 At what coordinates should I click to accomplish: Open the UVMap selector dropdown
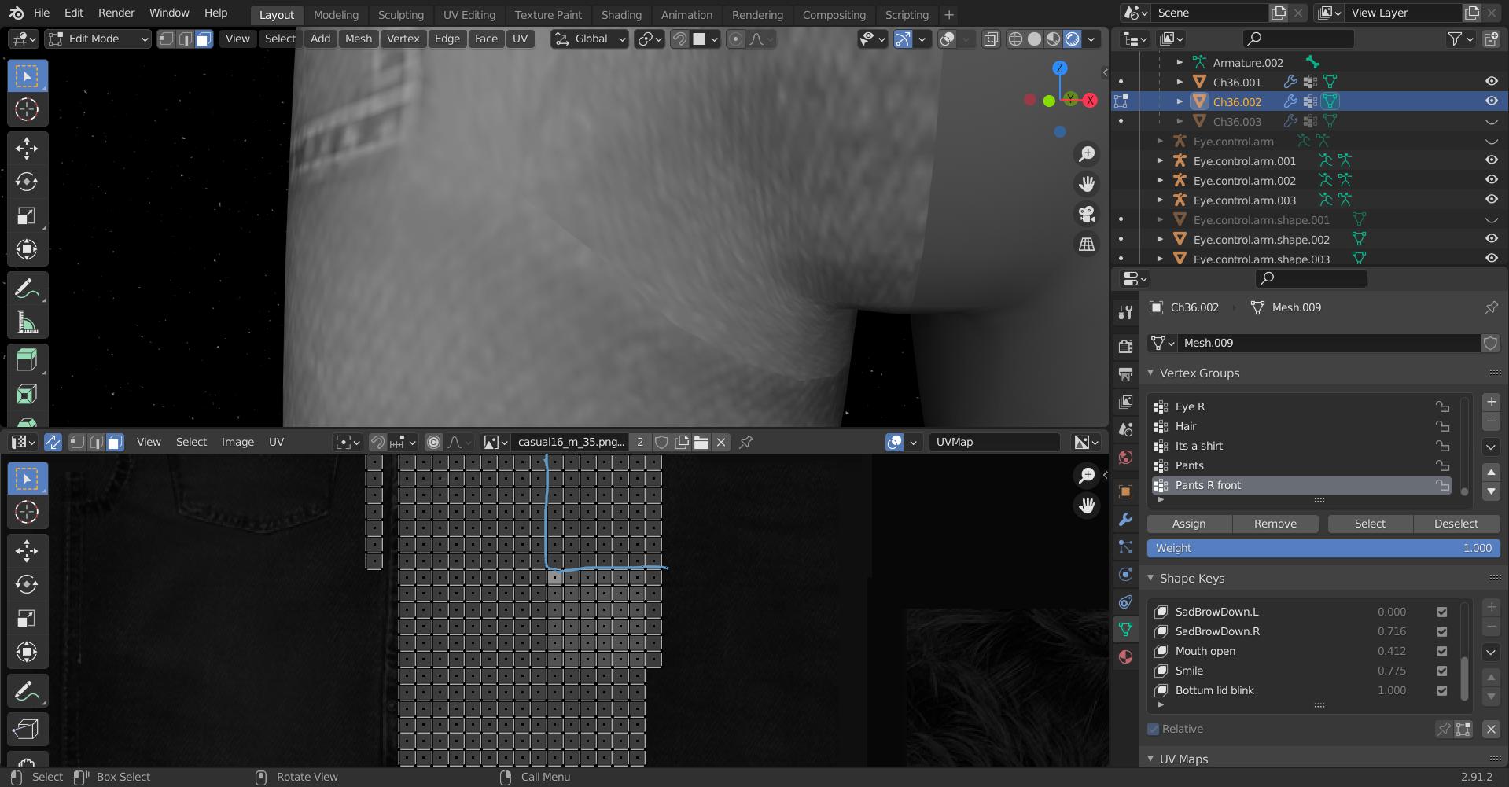pos(994,442)
